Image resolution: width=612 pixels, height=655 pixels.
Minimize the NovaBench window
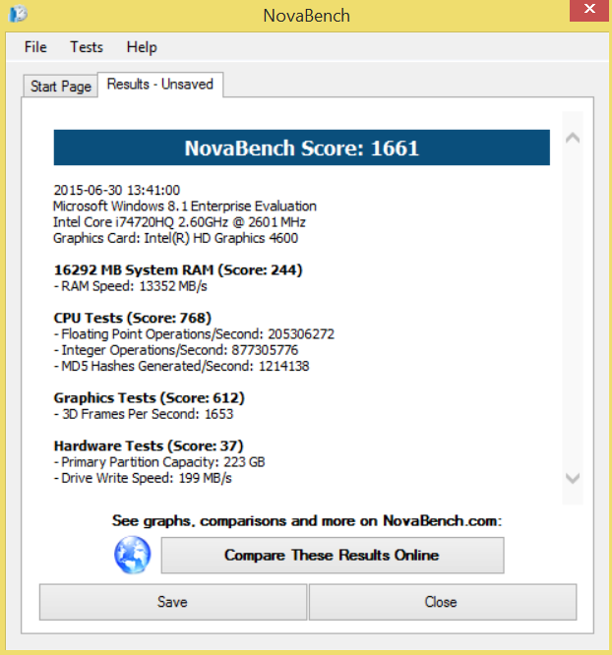click(531, 10)
